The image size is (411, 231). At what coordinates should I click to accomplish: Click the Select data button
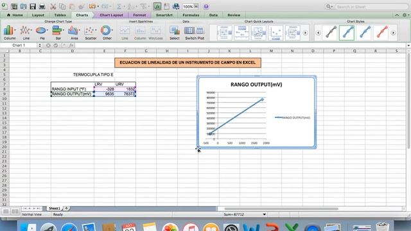click(x=174, y=33)
